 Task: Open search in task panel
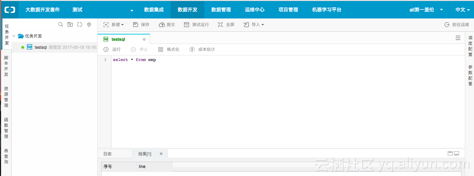coord(61,24)
